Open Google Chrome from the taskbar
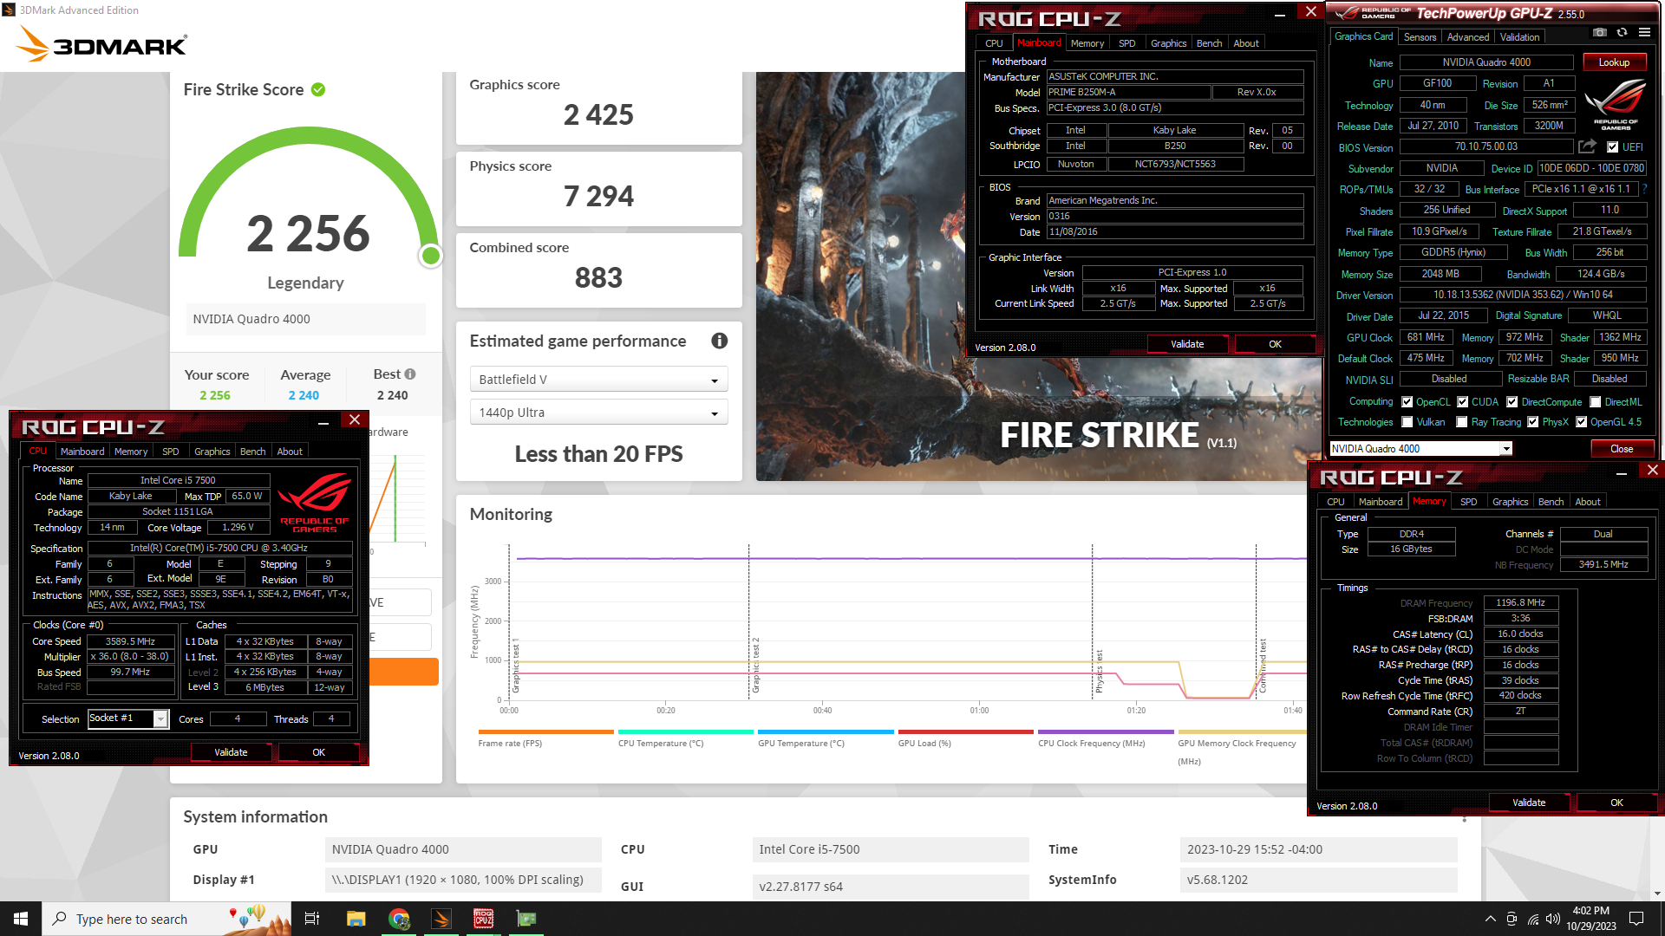The image size is (1665, 936). [399, 919]
